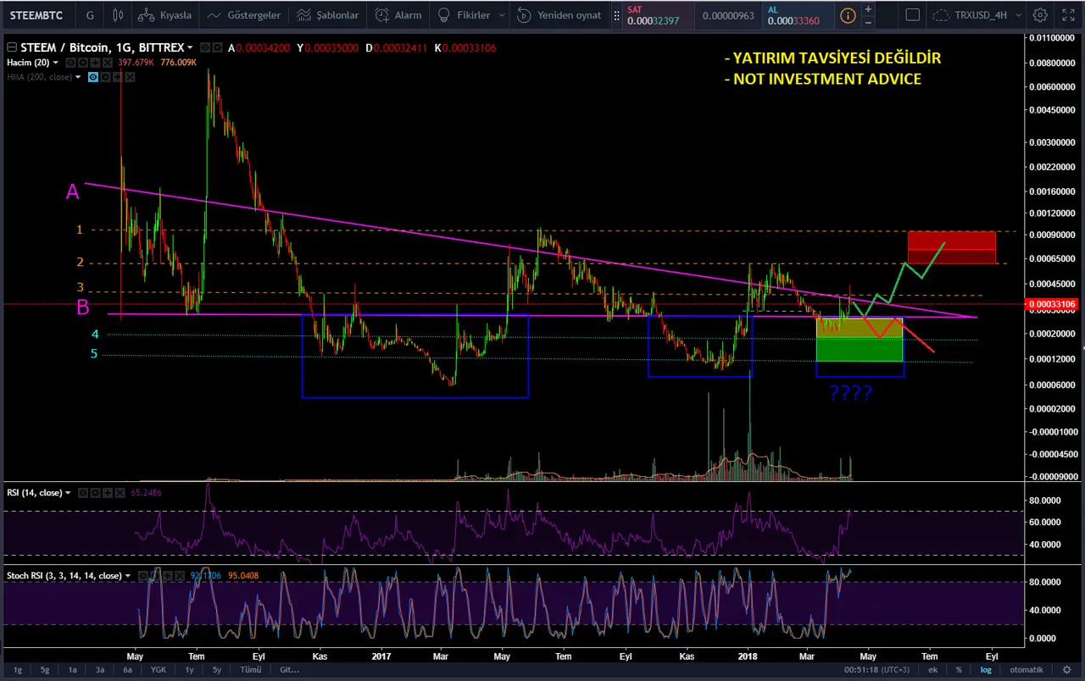Enter fullscreen mode
The image size is (1085, 681).
tap(1067, 14)
